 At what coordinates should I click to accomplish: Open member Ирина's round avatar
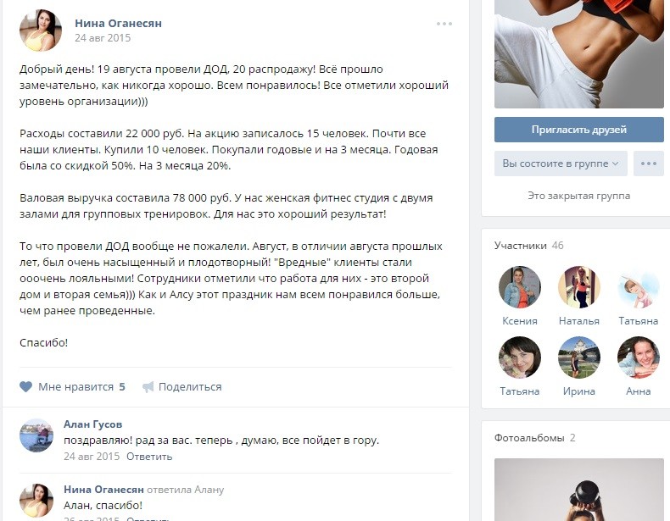(x=579, y=357)
